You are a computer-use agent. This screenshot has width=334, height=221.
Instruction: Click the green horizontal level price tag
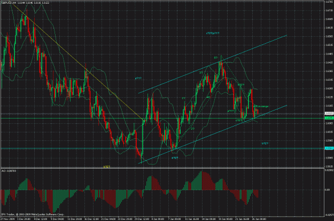pos(329,118)
